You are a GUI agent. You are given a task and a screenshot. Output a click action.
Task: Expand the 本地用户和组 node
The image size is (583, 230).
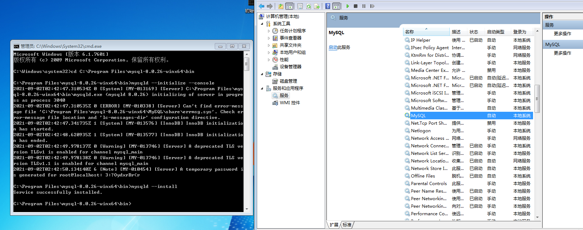point(269,52)
